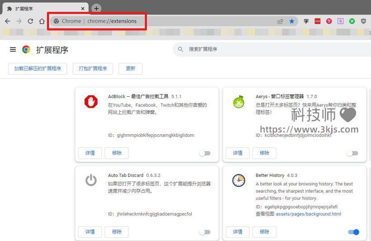Click the search magnifier icon
The width and height of the screenshot is (371, 241).
(x=180, y=49)
